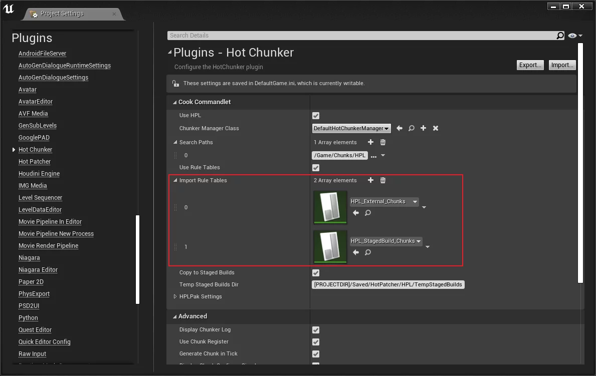This screenshot has width=596, height=376.
Task: Browse to HPL_StagedBuild_Chunks asset with magnifier
Action: (x=368, y=252)
